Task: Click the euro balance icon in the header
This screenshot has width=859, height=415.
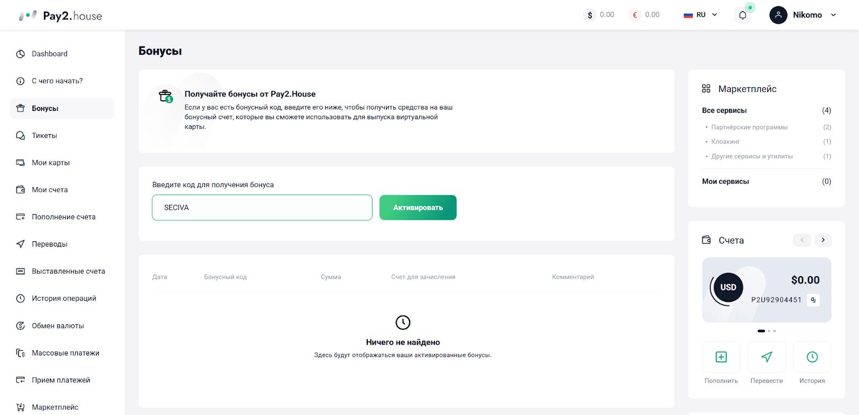Action: (x=635, y=15)
